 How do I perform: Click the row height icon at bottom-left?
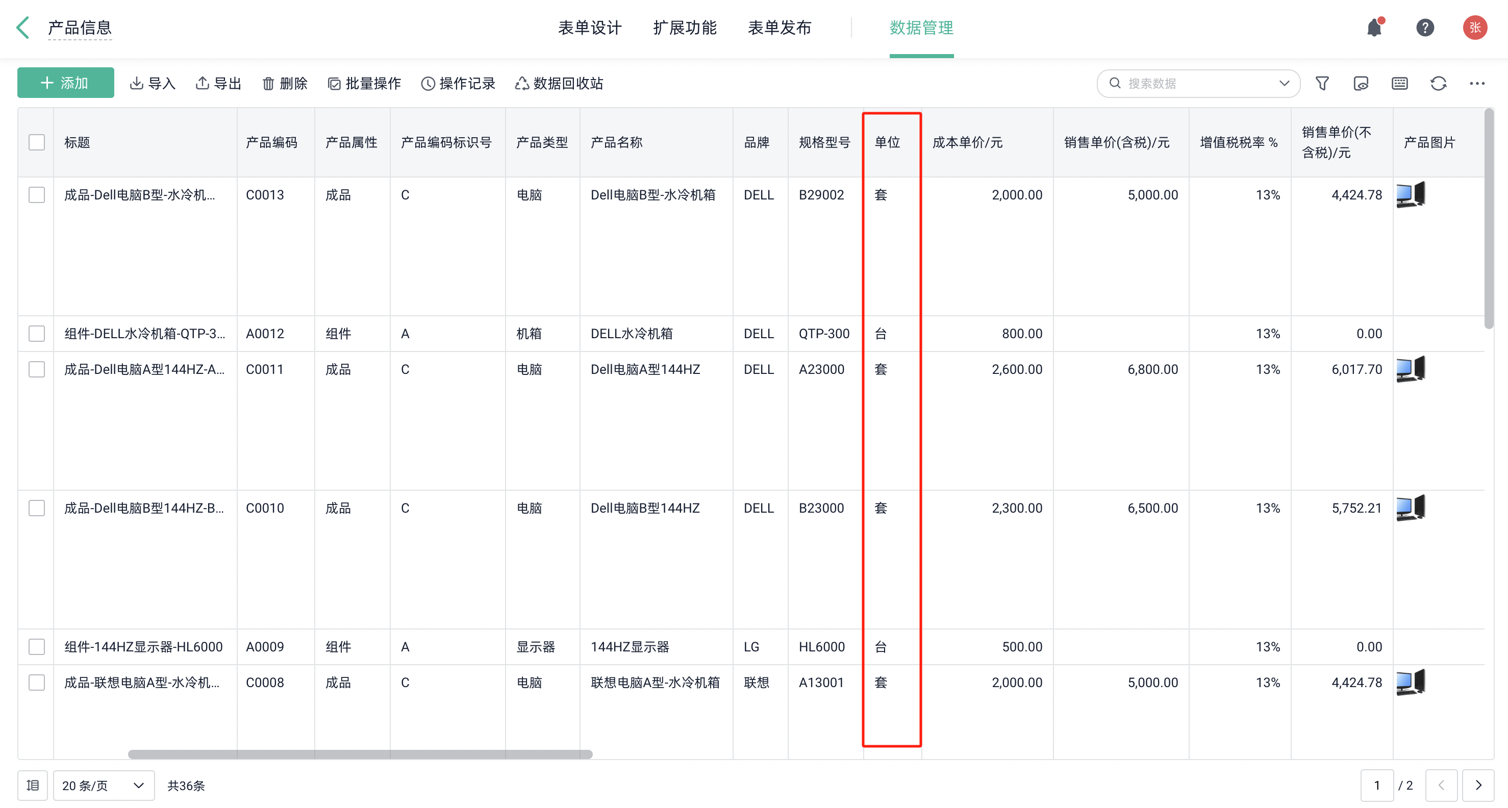coord(33,785)
